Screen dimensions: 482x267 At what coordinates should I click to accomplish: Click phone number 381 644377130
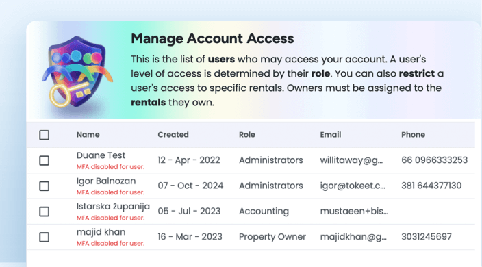click(x=431, y=186)
